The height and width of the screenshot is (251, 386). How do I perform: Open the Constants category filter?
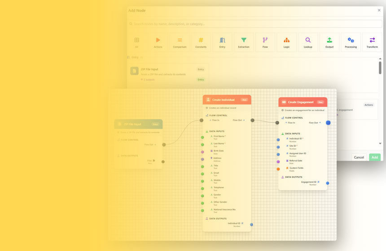click(x=201, y=42)
